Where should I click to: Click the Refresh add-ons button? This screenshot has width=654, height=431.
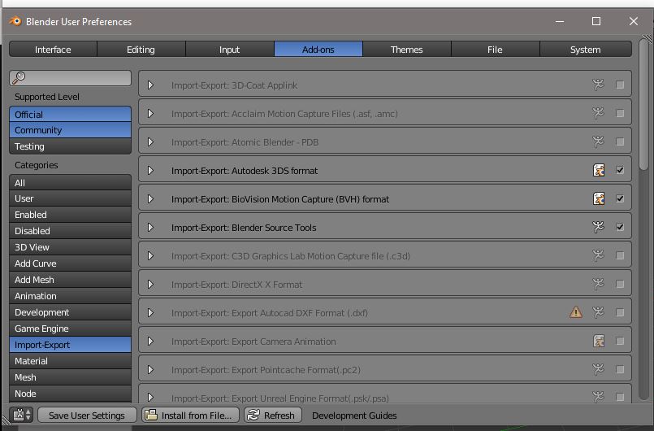(x=273, y=415)
